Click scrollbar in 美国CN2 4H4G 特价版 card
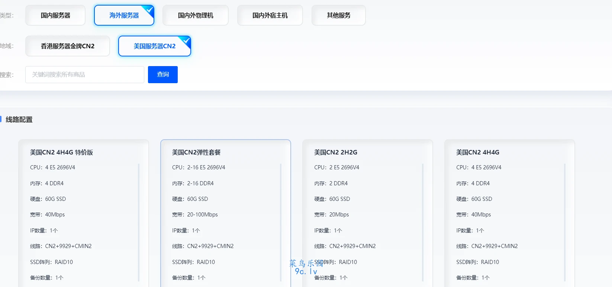Screen dimensions: 612x287 coord(139,222)
